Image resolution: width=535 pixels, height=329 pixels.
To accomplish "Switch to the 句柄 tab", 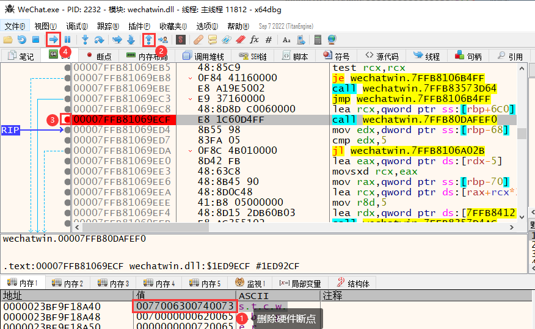I will [x=468, y=56].
